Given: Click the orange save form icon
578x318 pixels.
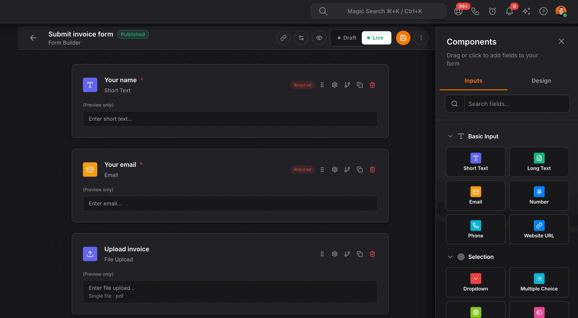Looking at the screenshot, I should (x=403, y=38).
